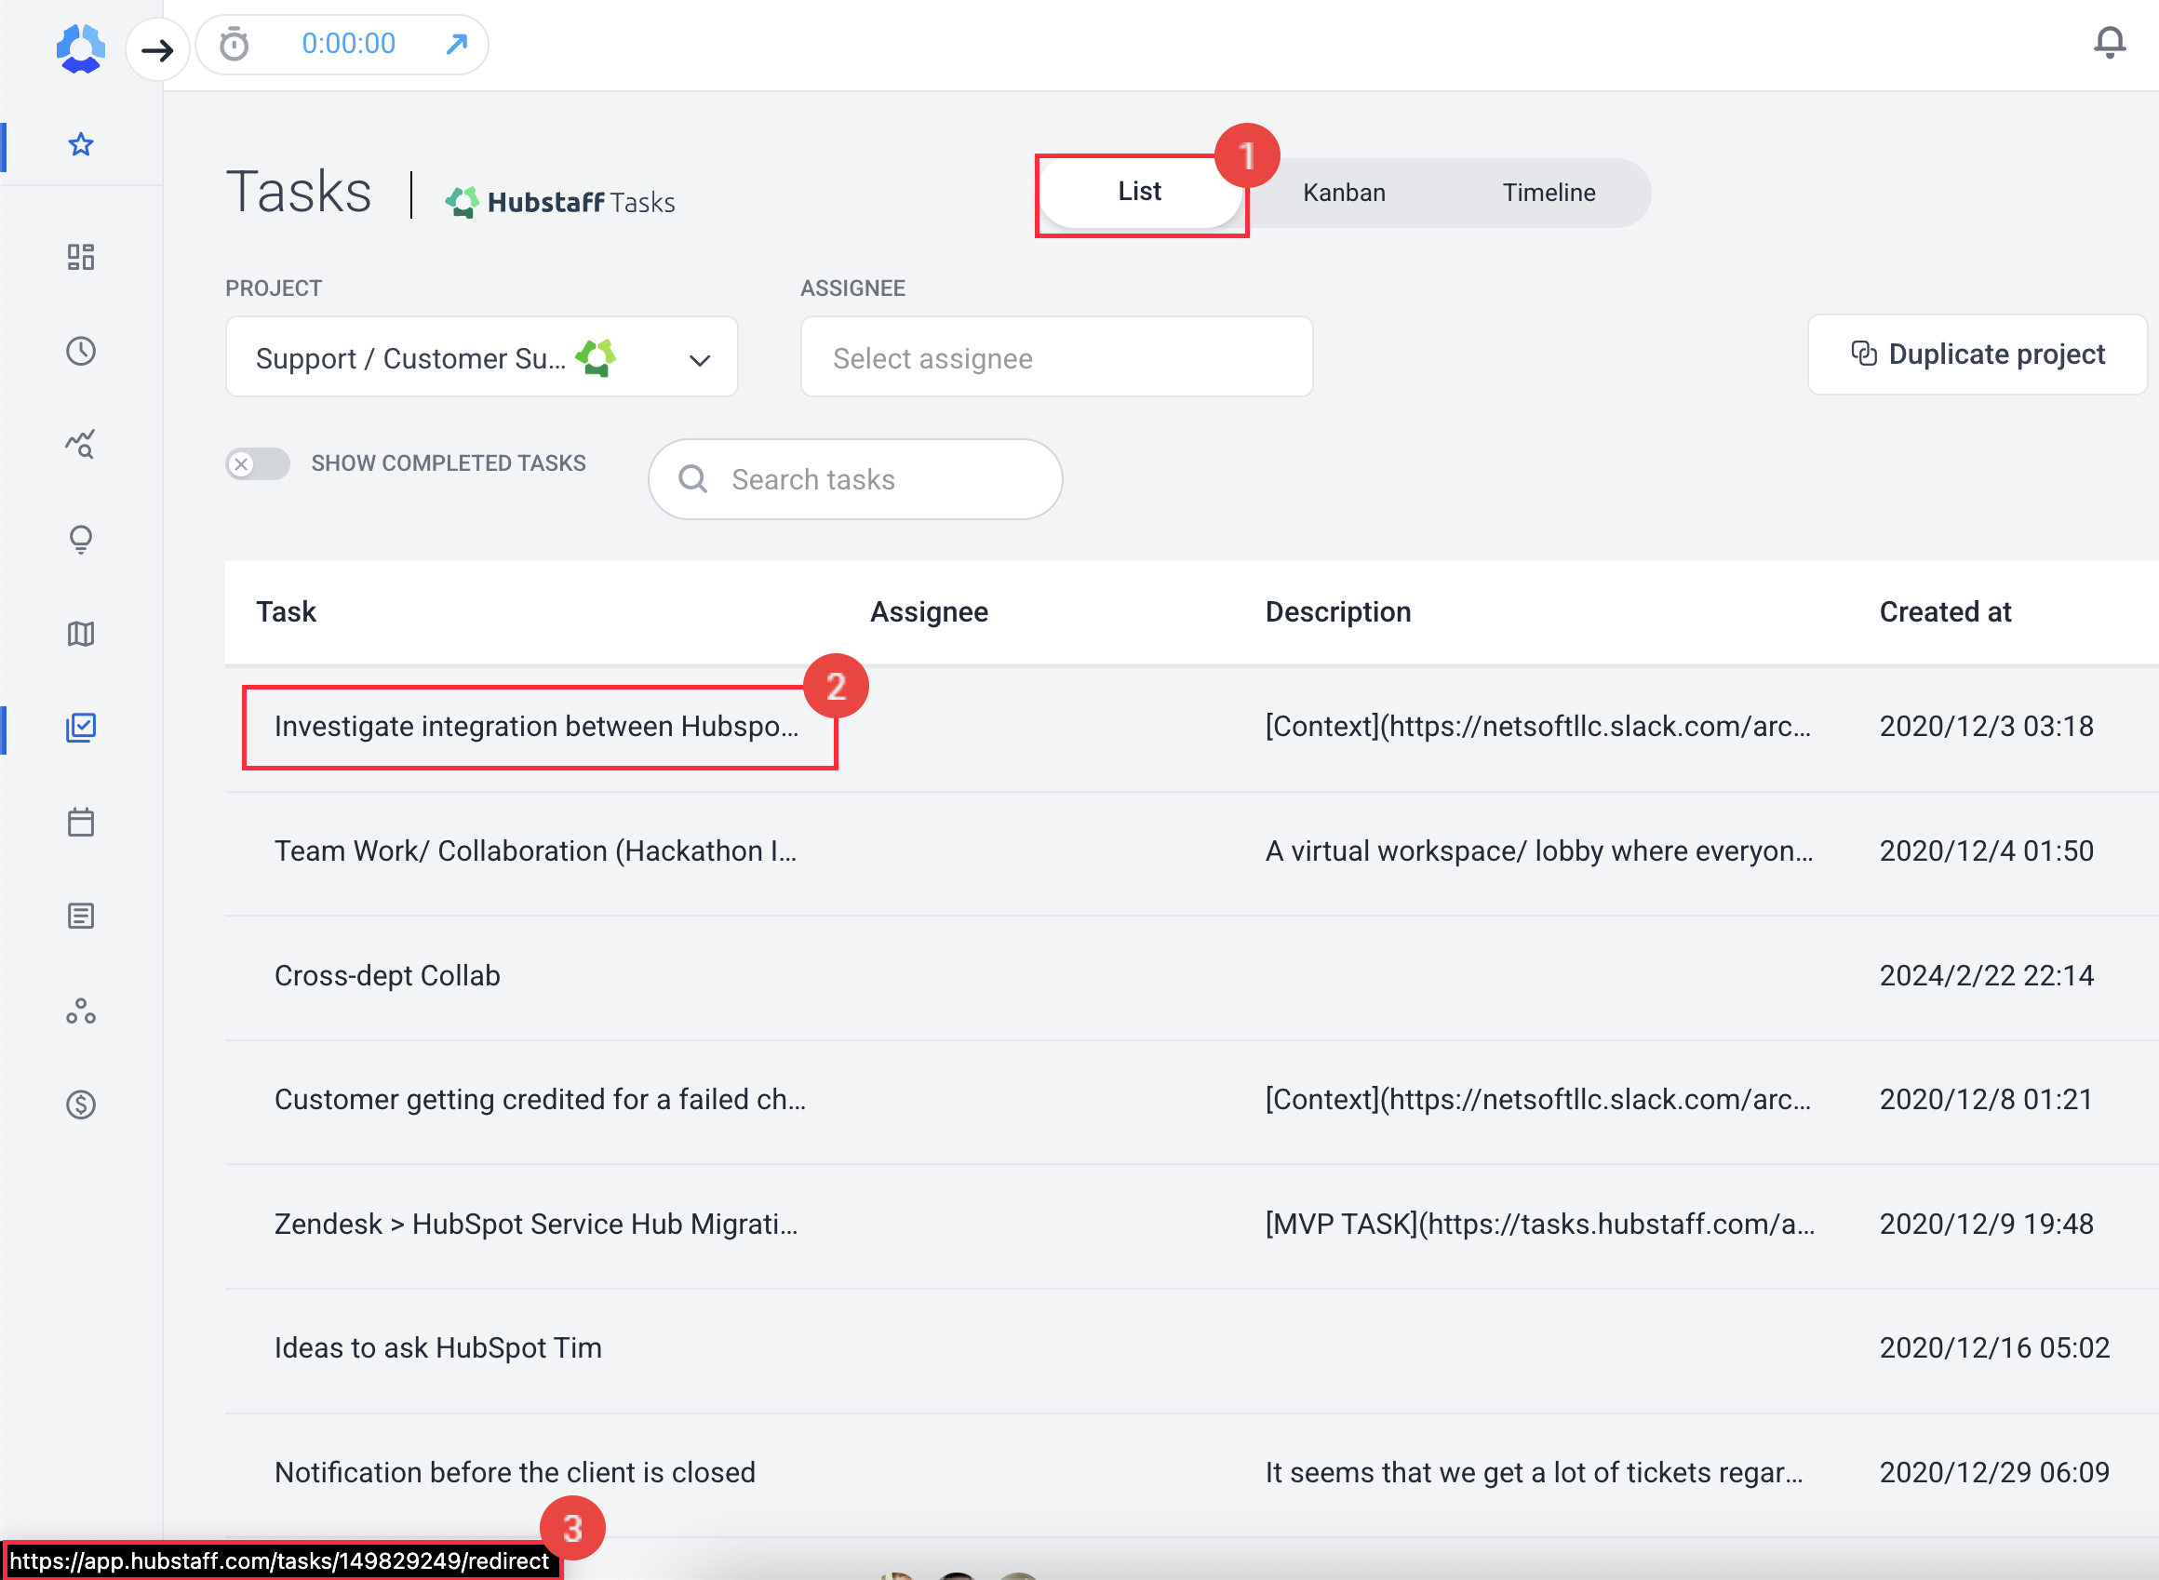Switch to the Kanban view tab
The width and height of the screenshot is (2159, 1580).
1344,193
